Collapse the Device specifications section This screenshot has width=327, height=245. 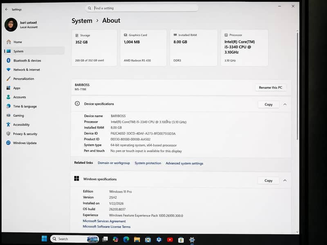click(x=285, y=105)
